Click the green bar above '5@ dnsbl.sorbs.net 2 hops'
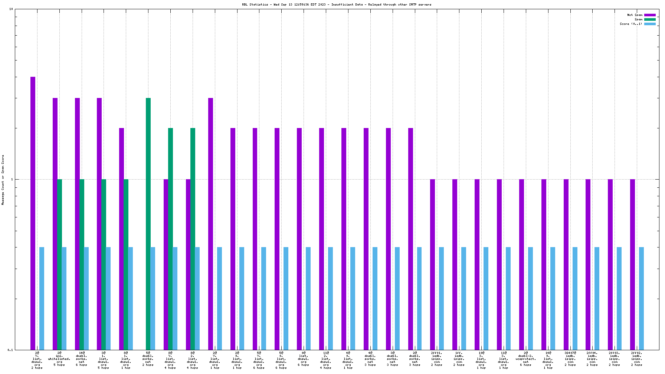 click(148, 224)
